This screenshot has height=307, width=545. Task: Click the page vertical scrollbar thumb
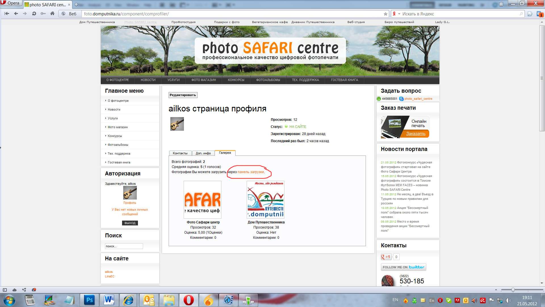tap(542, 78)
